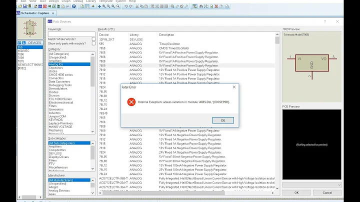Click the blue Center at Cursor icon
360x202 pixels.
pyautogui.click(x=99, y=6)
